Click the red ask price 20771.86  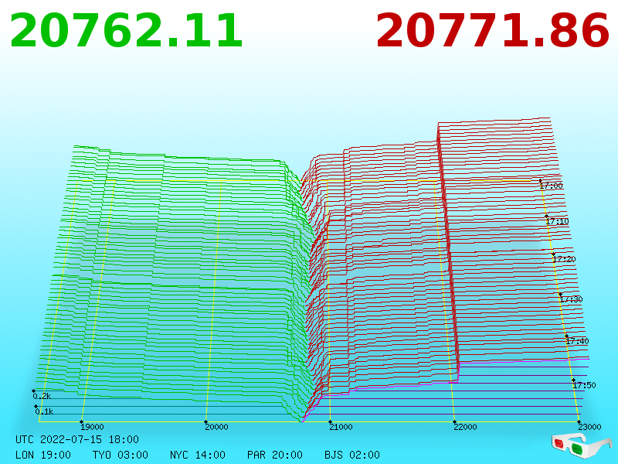click(493, 31)
